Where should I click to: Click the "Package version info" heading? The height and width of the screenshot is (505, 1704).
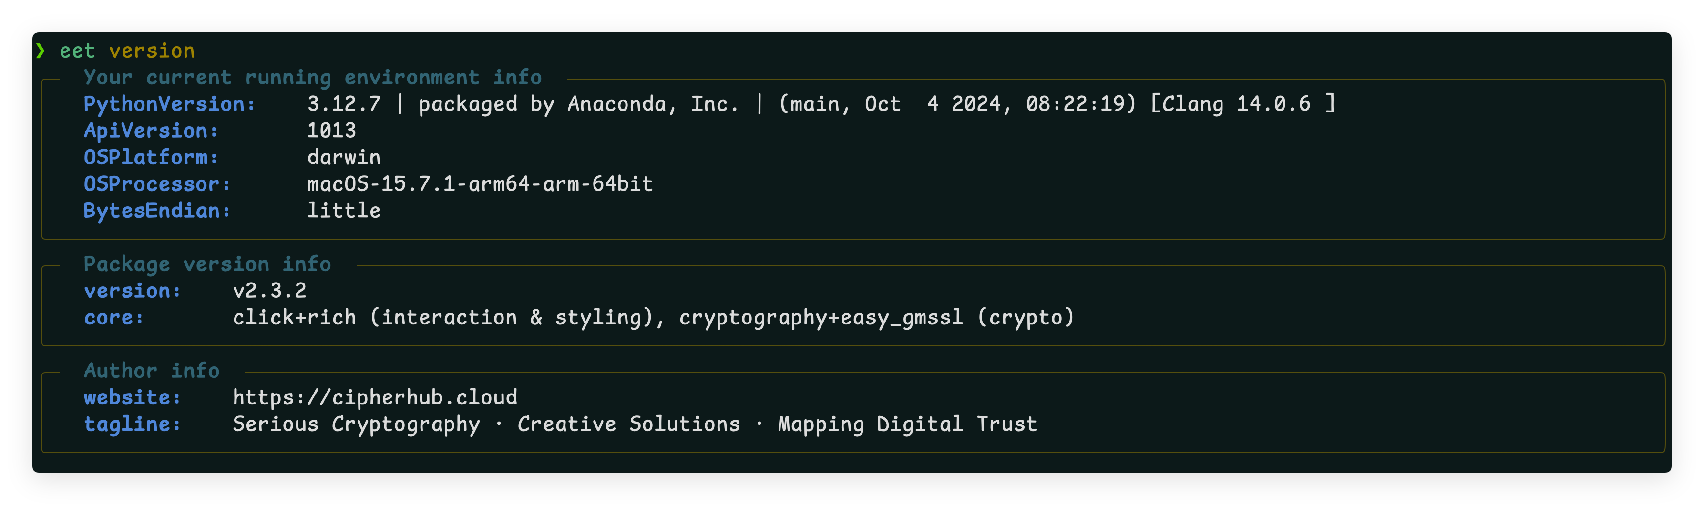pyautogui.click(x=207, y=264)
